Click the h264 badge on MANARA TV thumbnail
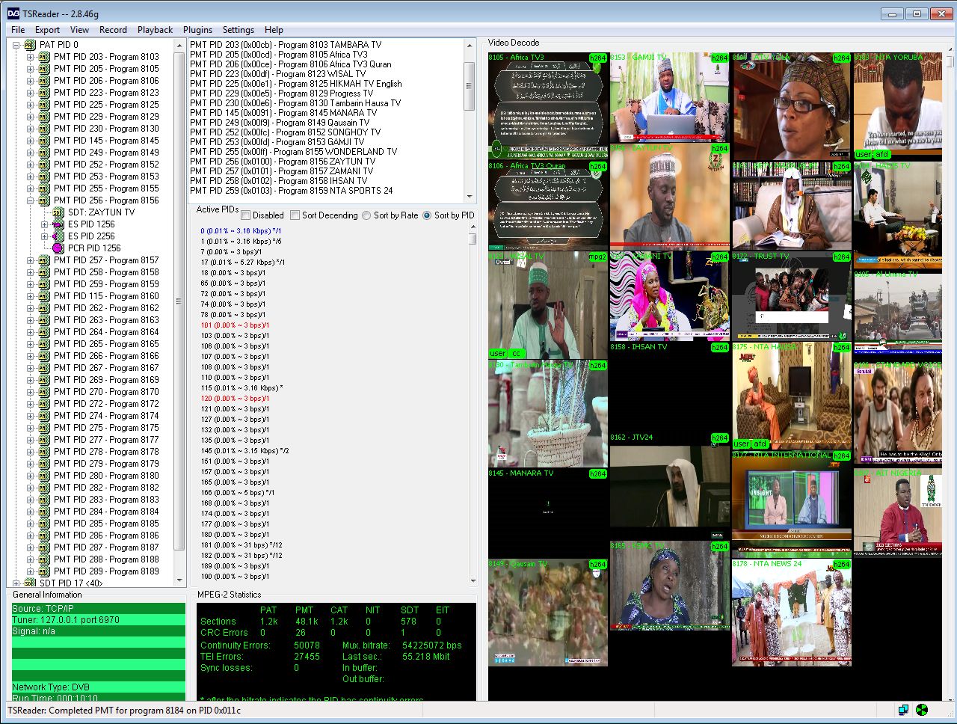 click(x=597, y=473)
